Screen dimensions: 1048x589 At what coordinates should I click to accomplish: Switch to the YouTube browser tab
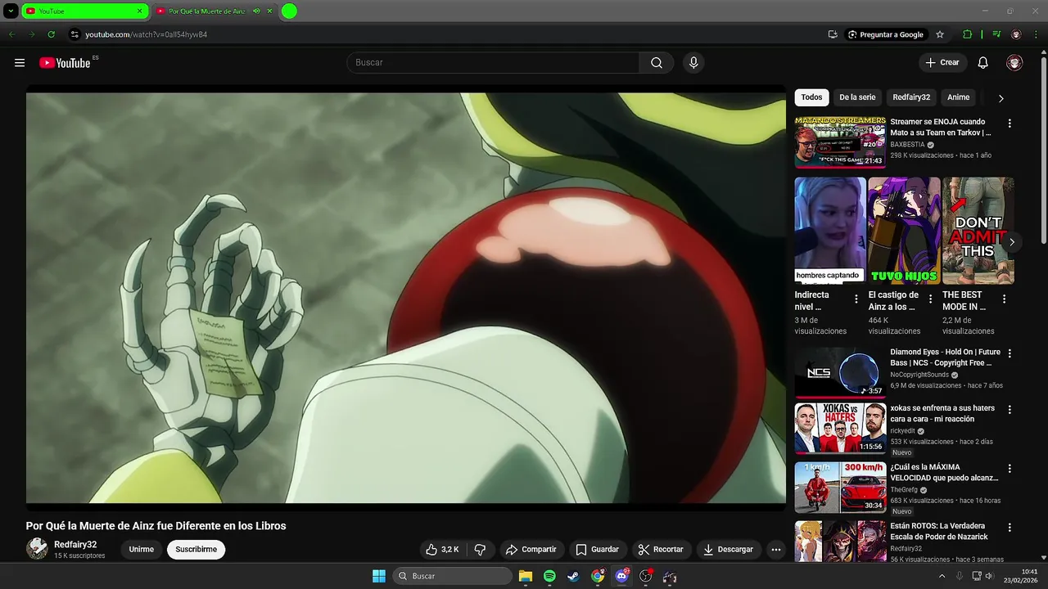click(x=79, y=11)
